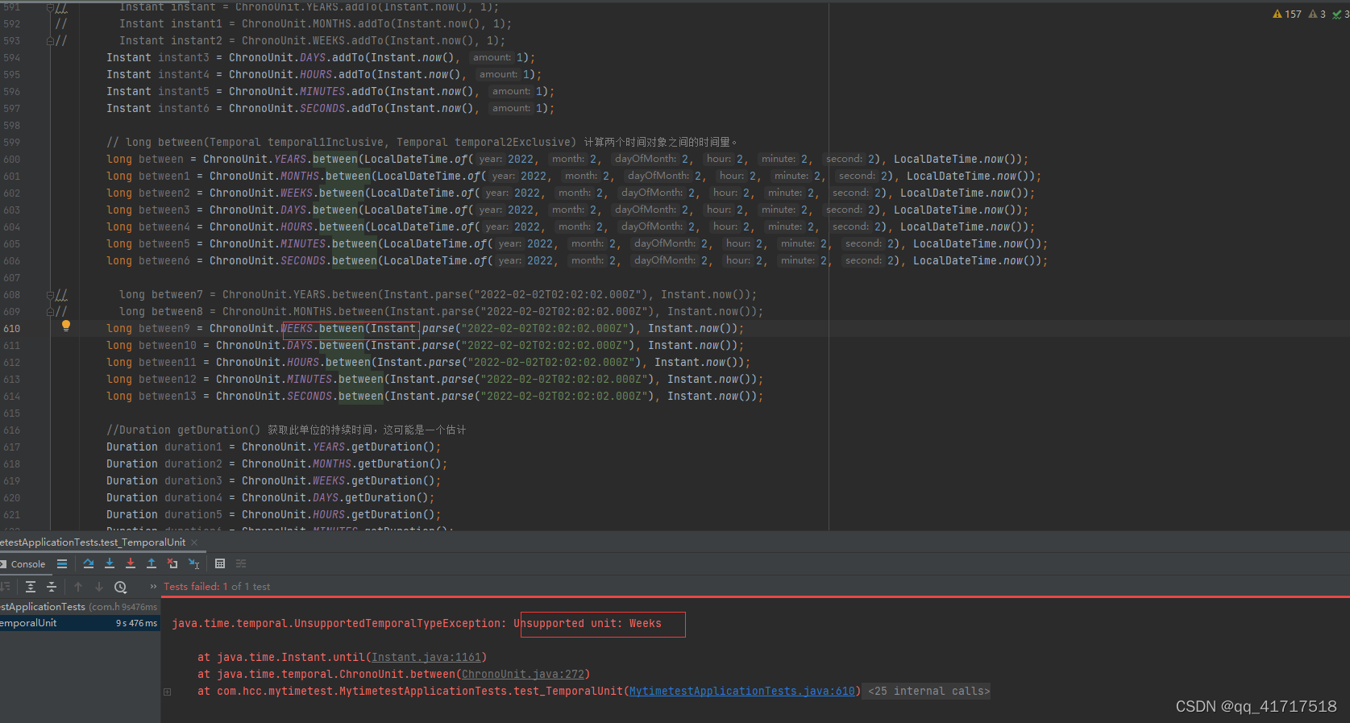Click the instant3 variable on line 594
Image resolution: width=1350 pixels, height=723 pixels.
184,58
